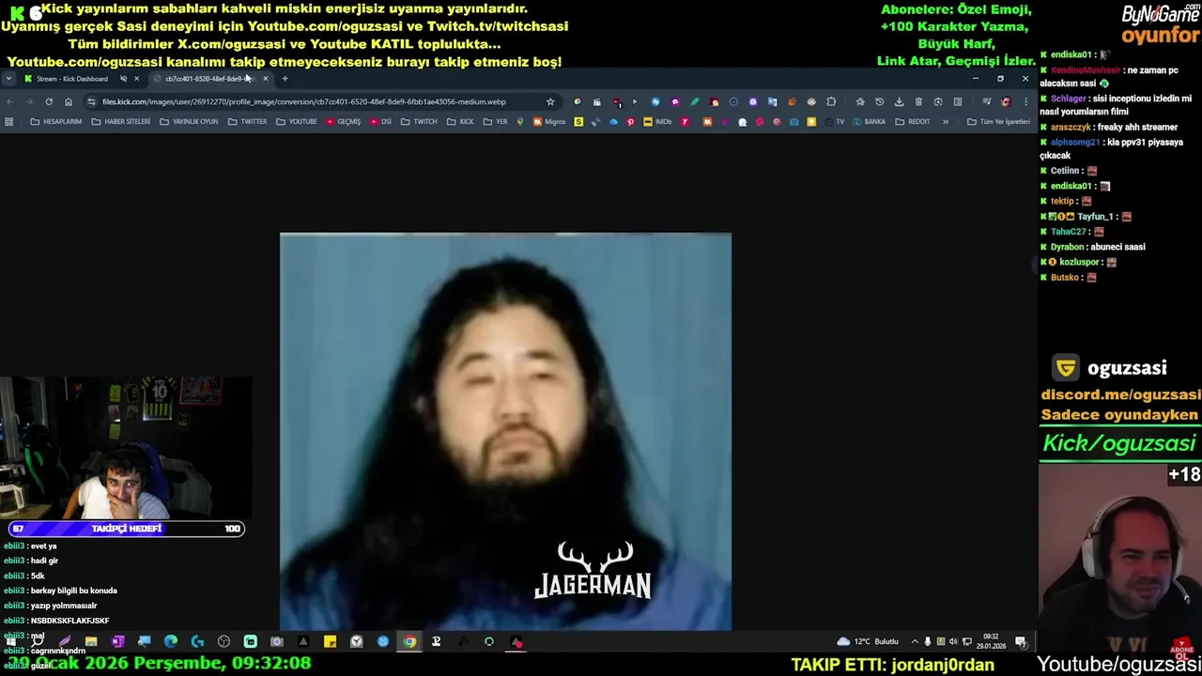The height and width of the screenshot is (676, 1202).
Task: Open Chrome in the taskbar
Action: click(409, 642)
